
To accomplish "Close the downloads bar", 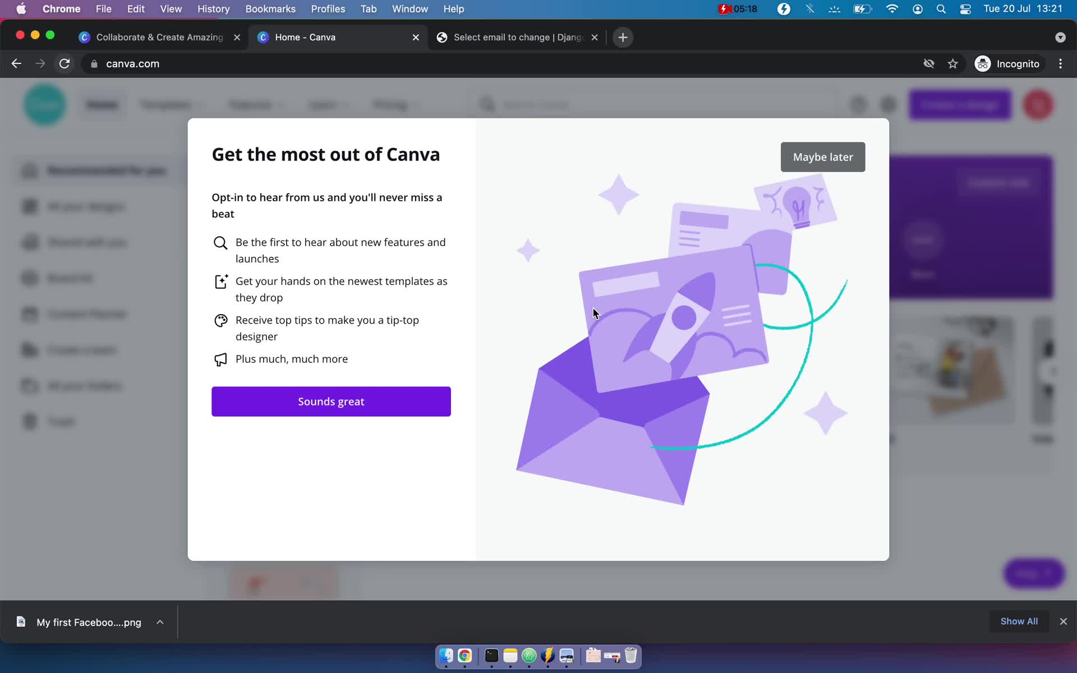I will point(1063,621).
